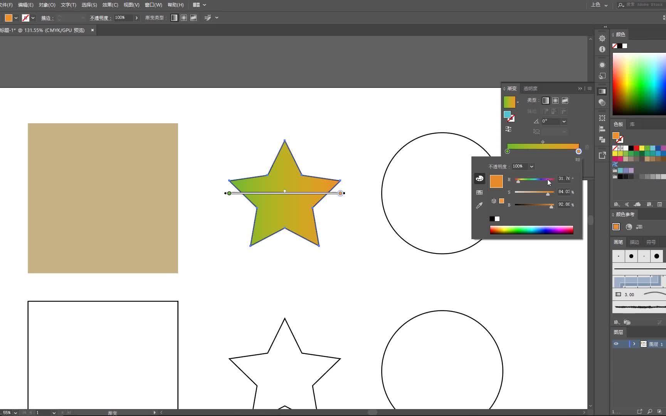Click the color wheel edit colors icon
Image resolution: width=666 pixels, height=416 pixels.
(629, 227)
